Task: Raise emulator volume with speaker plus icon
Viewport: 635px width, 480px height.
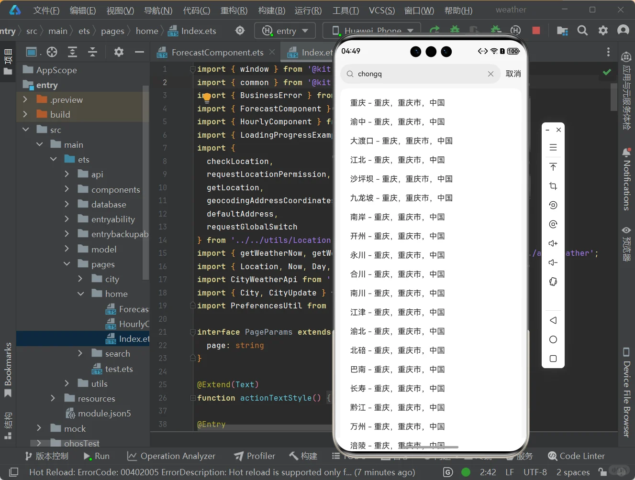Action: click(553, 243)
